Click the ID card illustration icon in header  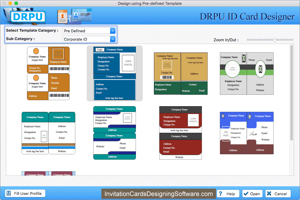pyautogui.click(x=75, y=16)
